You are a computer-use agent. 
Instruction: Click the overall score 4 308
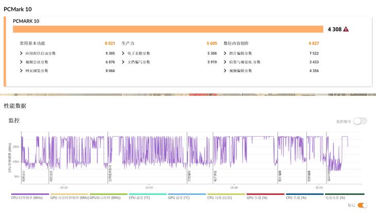point(334,29)
